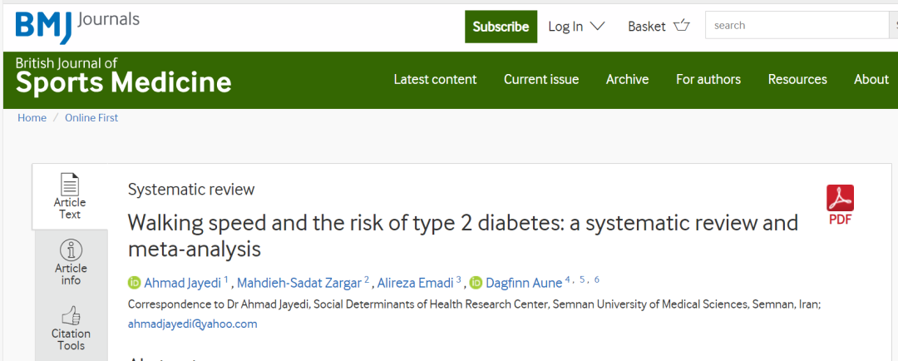Open the Archive menu item

tap(627, 80)
